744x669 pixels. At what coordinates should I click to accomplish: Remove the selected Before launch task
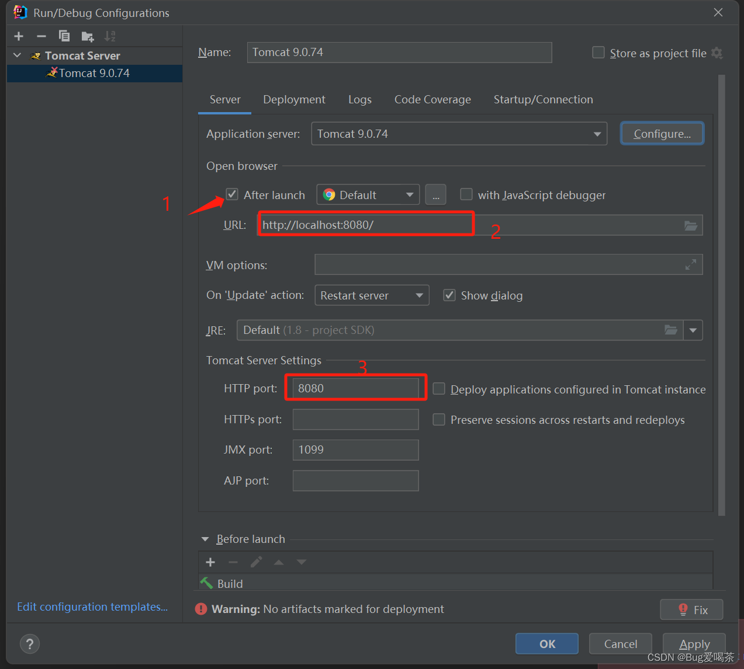pos(233,562)
